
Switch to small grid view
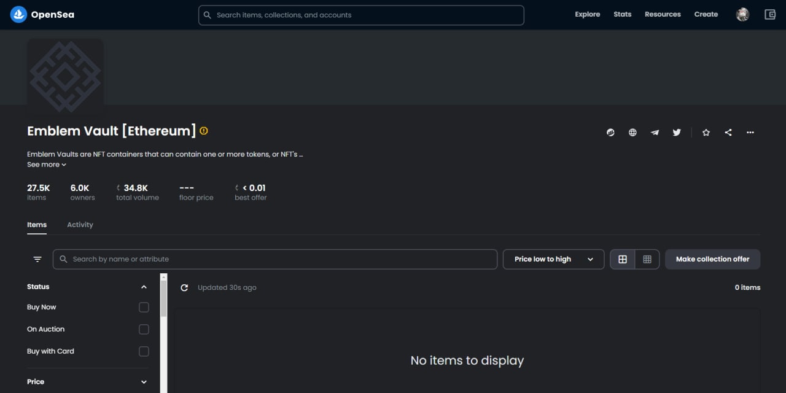point(647,259)
